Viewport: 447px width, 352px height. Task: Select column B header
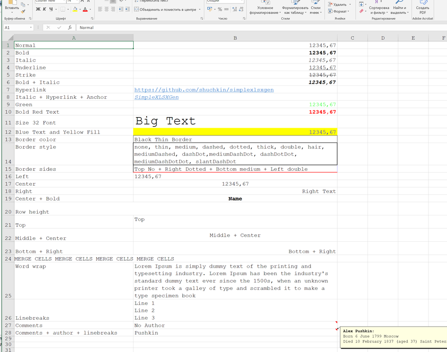[x=235, y=38]
